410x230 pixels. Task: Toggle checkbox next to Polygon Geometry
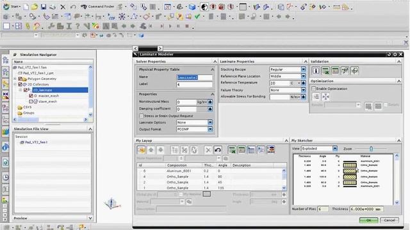click(x=20, y=79)
